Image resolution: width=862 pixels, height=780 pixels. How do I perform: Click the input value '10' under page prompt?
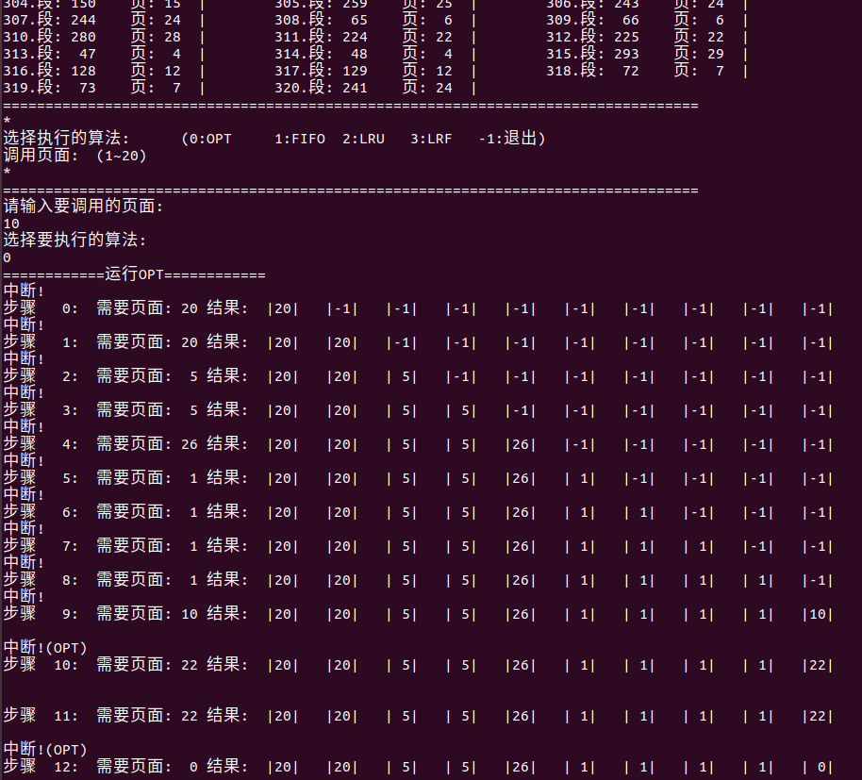point(11,224)
